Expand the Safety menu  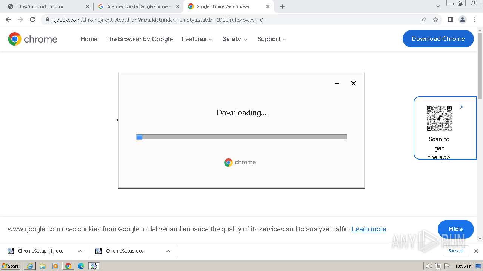click(235, 39)
